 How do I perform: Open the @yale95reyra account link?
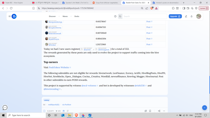pyautogui.click(x=52, y=39)
